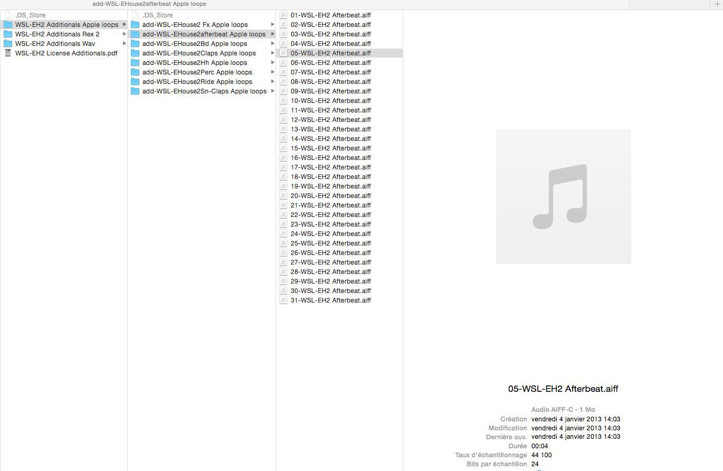Click the folder icon of add-WSL-EHouse2 Fx Apple loops
Image resolution: width=723 pixels, height=471 pixels.
click(135, 25)
